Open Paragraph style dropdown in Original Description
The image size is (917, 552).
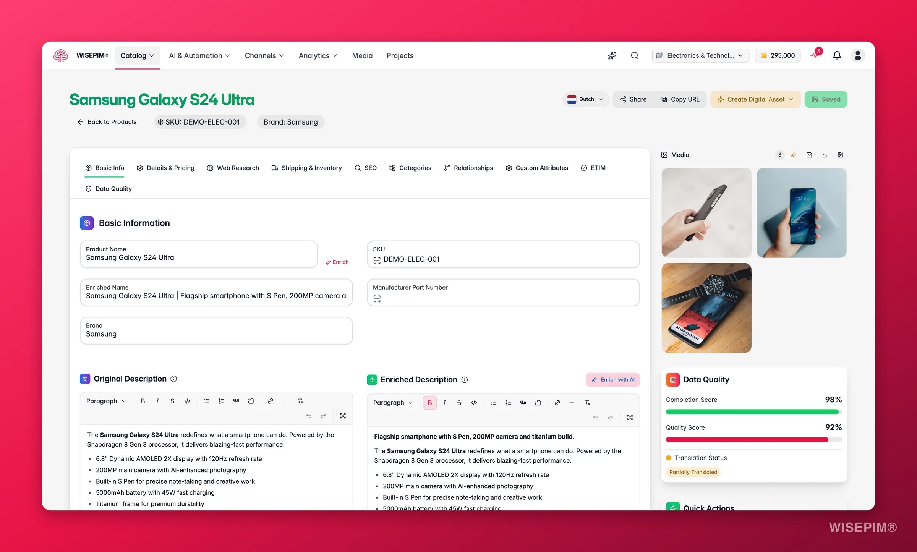pos(106,401)
